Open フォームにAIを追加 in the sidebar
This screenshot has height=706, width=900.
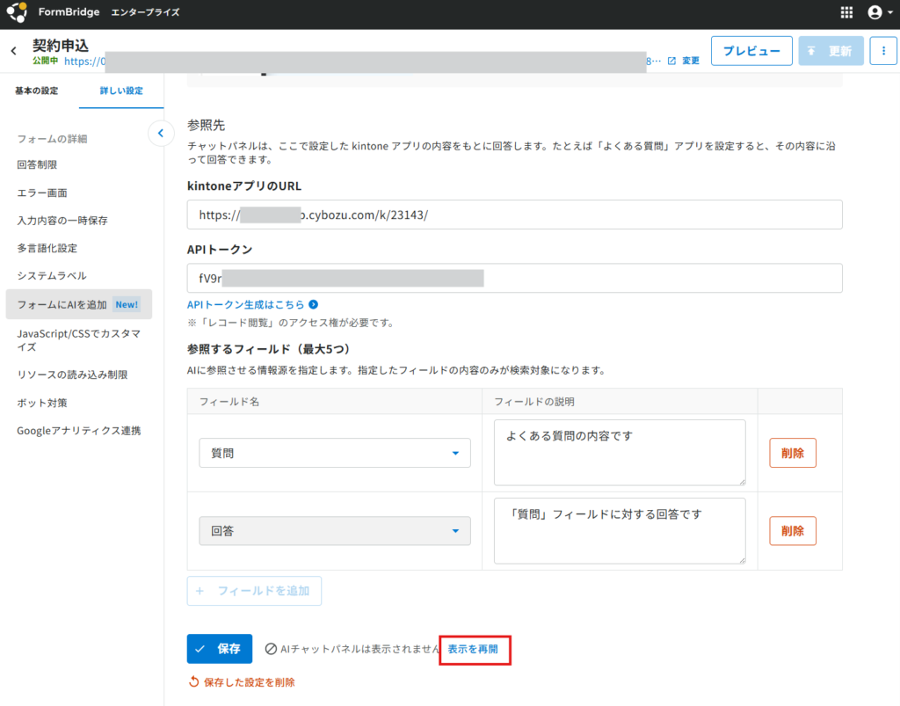78,304
